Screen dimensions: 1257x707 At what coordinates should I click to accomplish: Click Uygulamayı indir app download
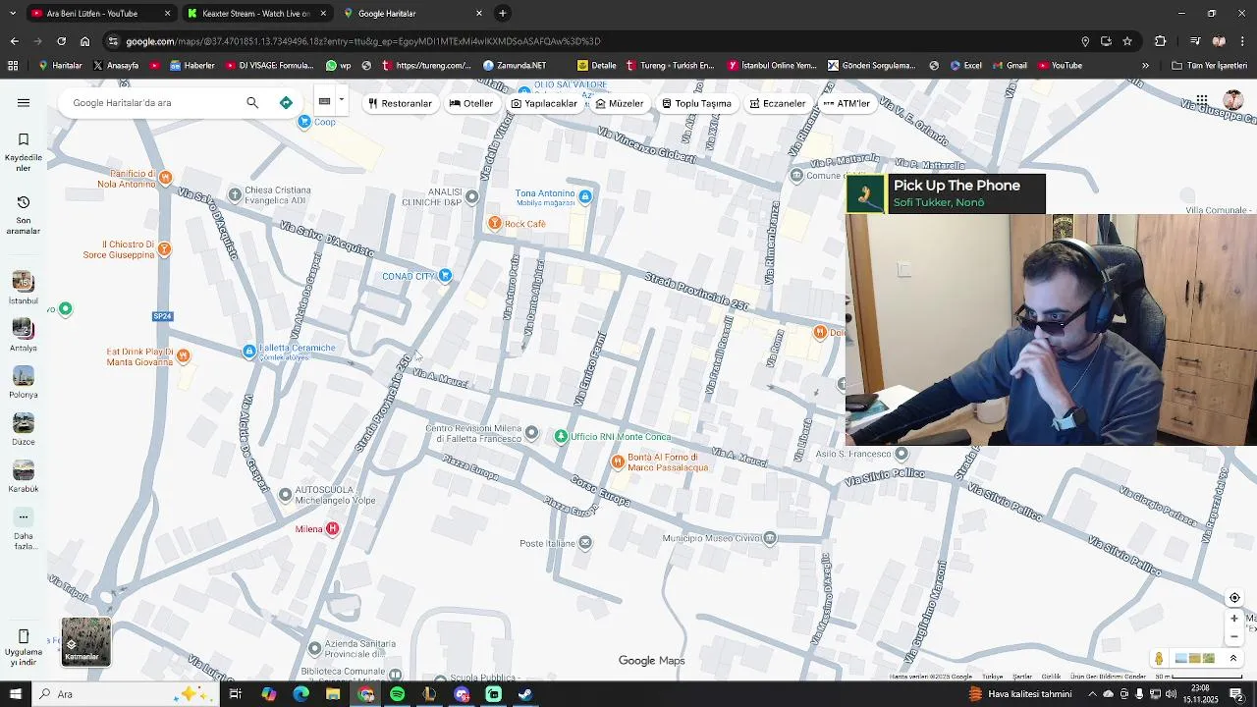tap(24, 647)
